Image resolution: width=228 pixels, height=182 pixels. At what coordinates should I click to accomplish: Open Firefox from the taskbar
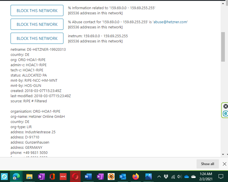(x=136, y=177)
